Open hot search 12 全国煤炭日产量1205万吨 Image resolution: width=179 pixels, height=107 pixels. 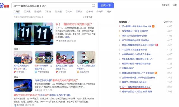tap(138, 78)
